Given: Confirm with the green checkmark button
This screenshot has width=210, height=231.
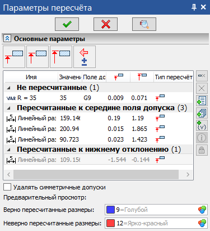Looking at the screenshot, I should 67,24.
